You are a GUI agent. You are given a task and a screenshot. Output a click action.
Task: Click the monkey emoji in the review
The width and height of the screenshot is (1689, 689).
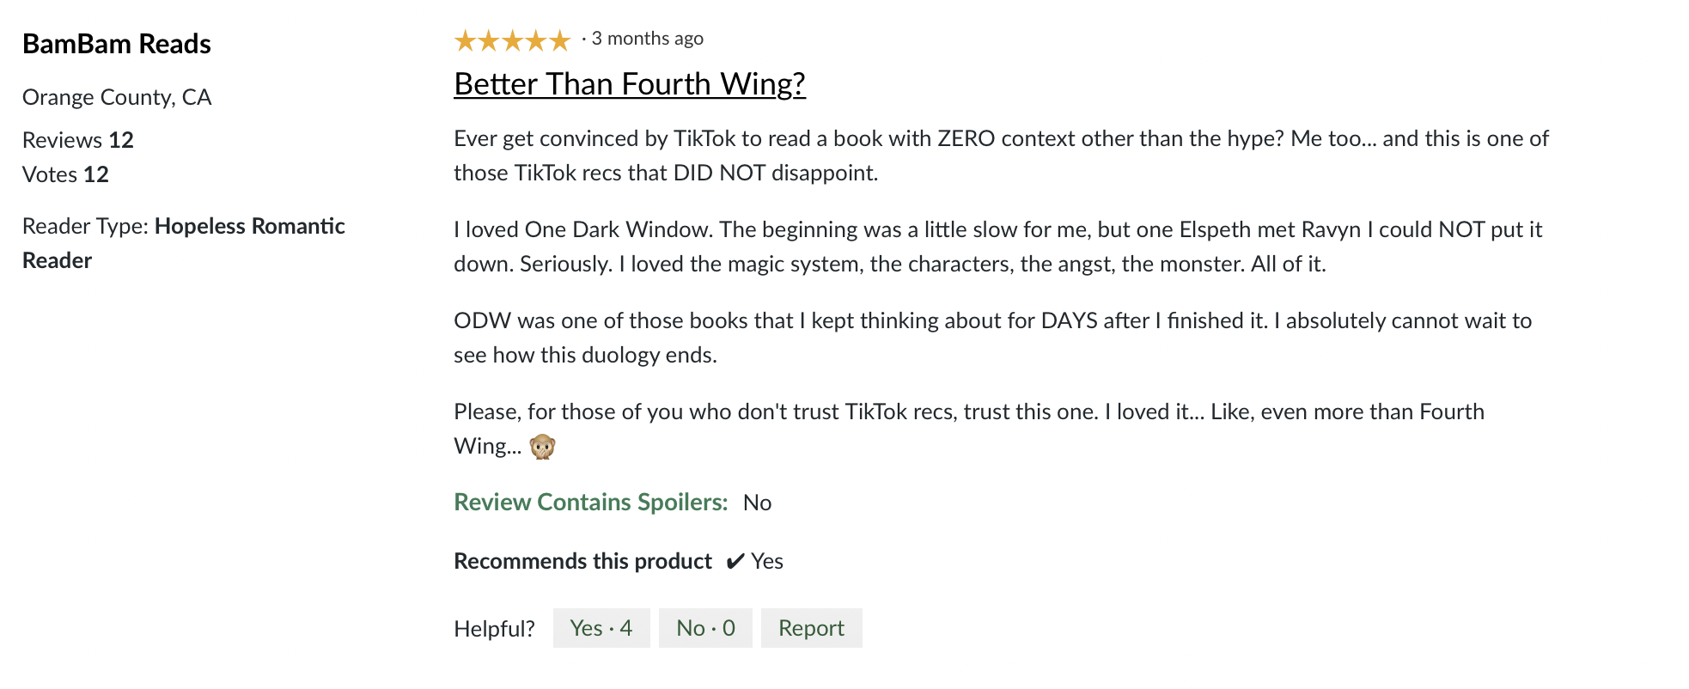pos(542,447)
